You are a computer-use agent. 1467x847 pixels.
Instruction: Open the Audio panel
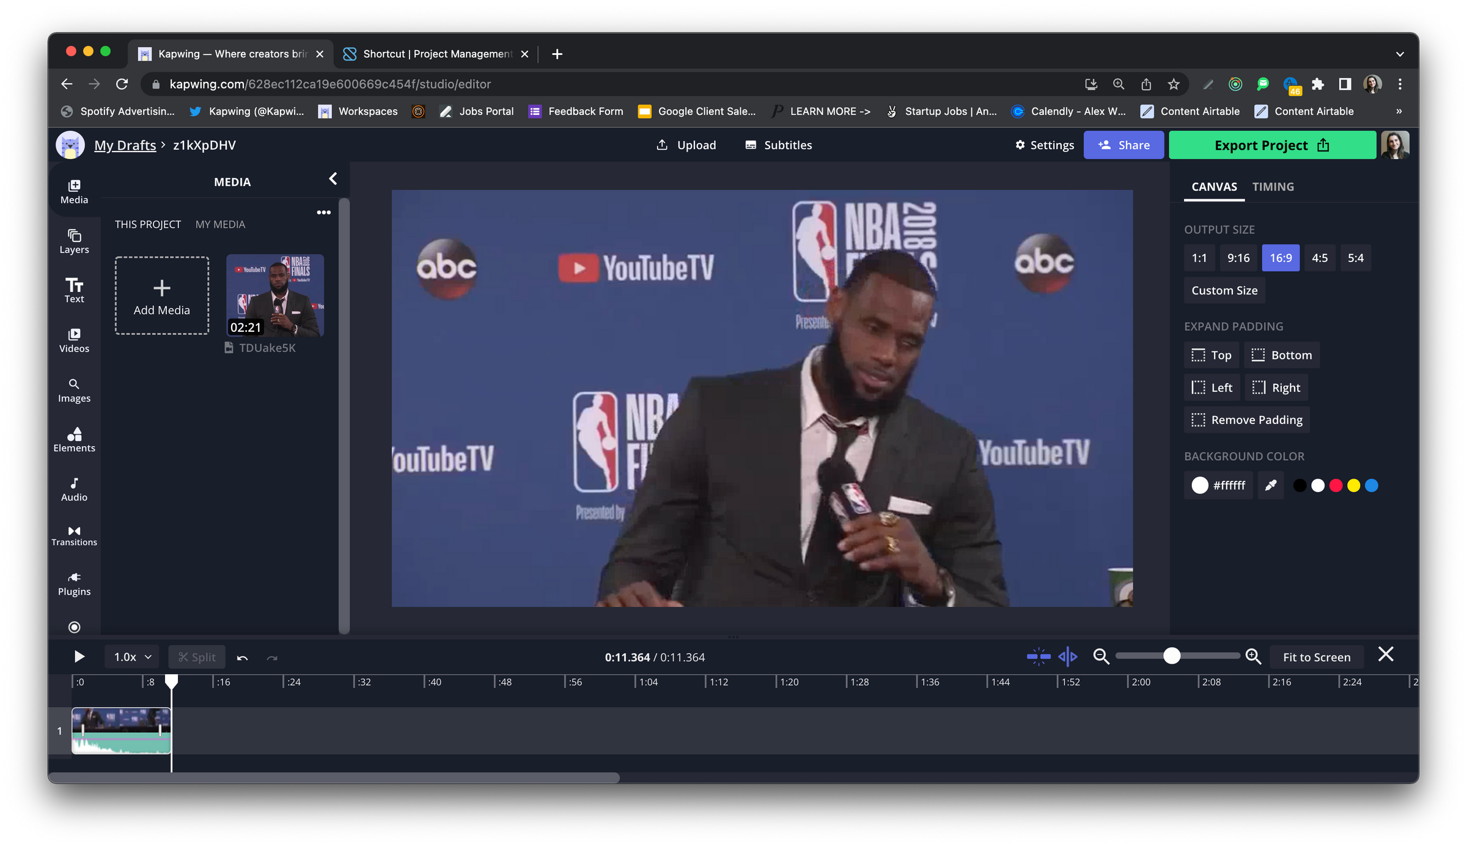pos(73,488)
